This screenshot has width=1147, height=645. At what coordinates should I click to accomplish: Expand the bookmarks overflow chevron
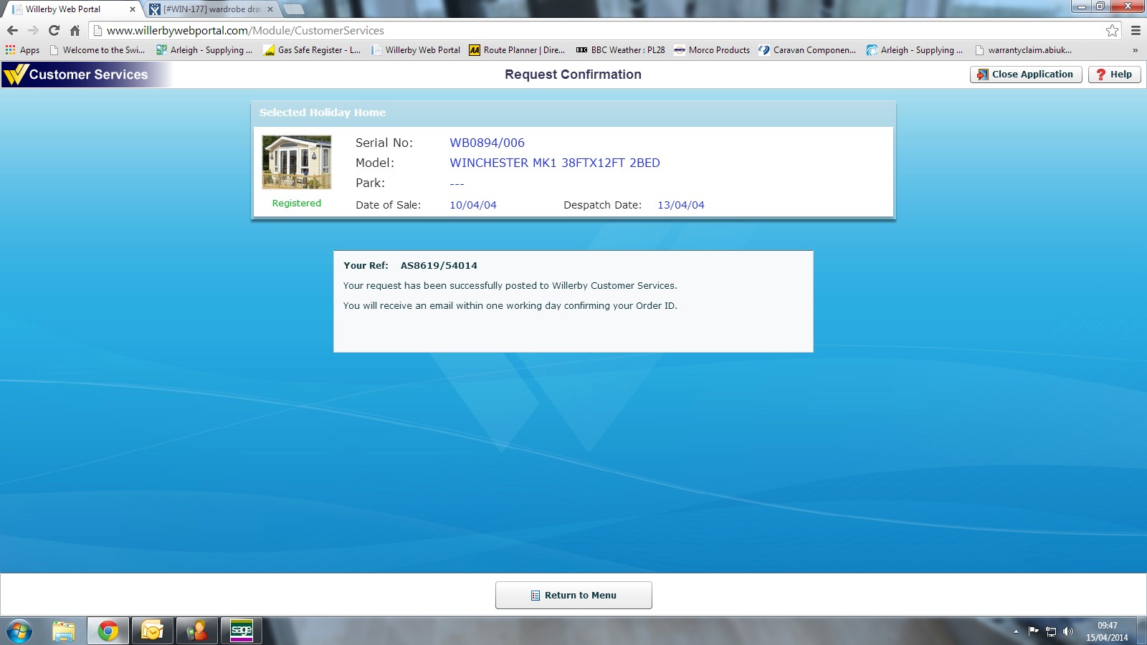1135,50
